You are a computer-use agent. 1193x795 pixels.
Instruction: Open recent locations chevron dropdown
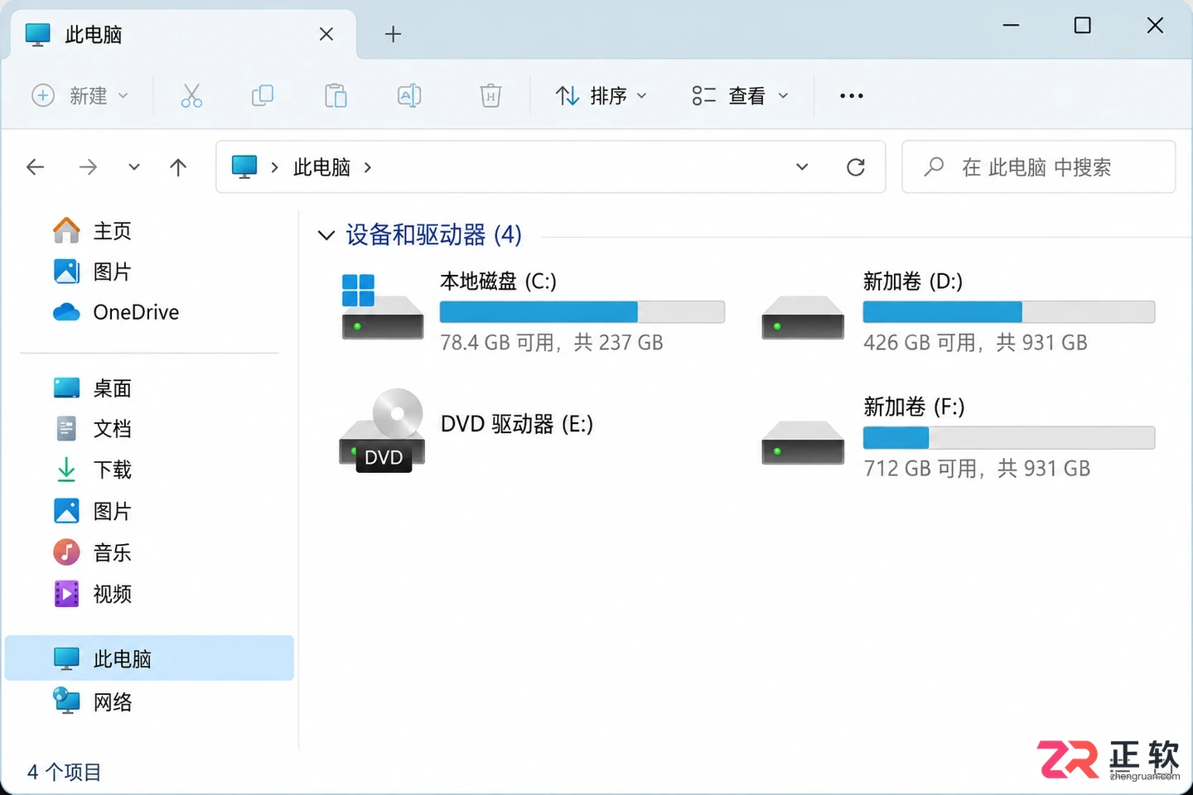point(134,167)
